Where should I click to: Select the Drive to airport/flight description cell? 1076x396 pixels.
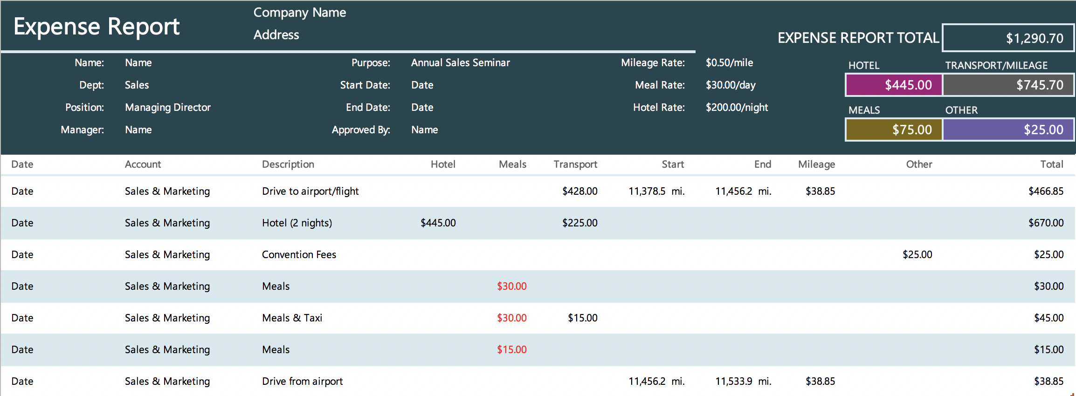tap(310, 191)
